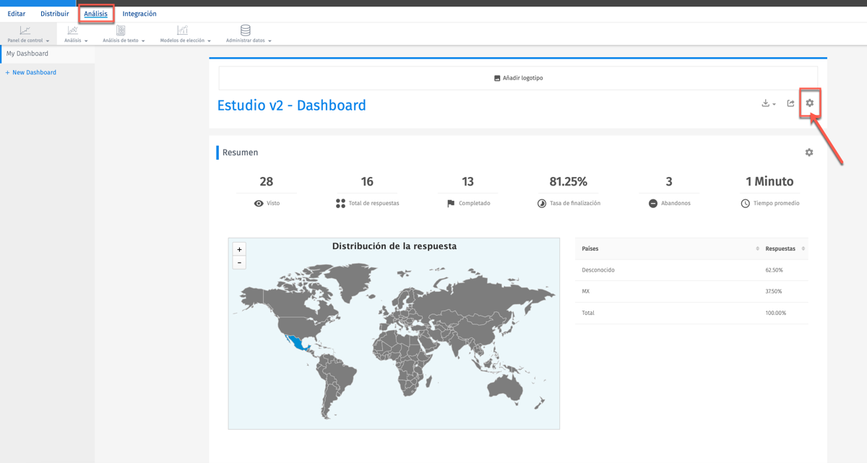The height and width of the screenshot is (463, 867).
Task: Click the Total row label
Action: coord(588,313)
